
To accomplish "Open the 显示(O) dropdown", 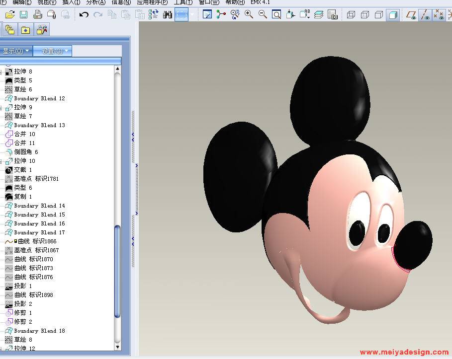I will 16,51.
